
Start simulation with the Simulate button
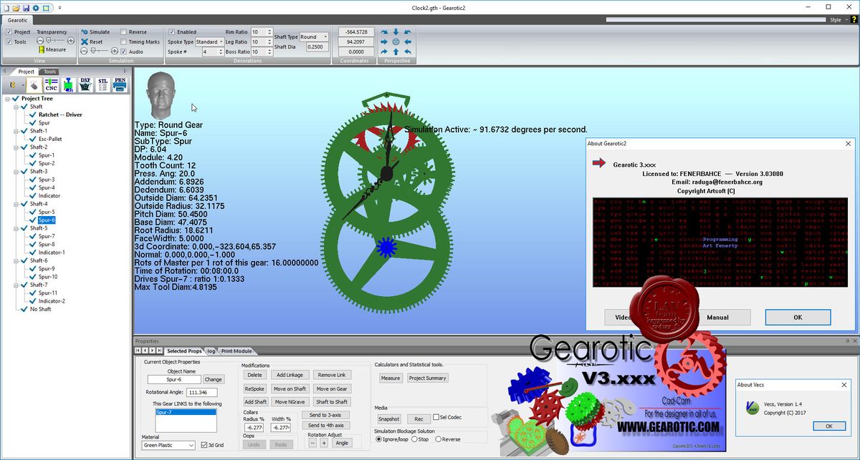coord(95,32)
